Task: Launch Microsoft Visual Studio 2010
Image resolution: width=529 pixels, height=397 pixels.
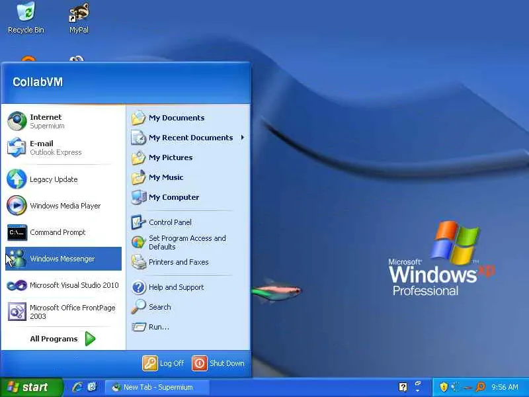Action: [63, 285]
